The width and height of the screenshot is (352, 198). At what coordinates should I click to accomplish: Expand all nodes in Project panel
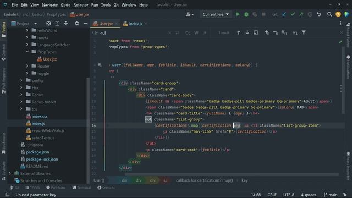point(57,23)
